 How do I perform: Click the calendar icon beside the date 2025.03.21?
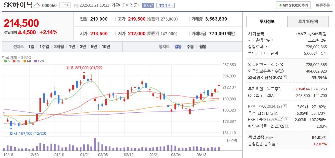[76, 5]
